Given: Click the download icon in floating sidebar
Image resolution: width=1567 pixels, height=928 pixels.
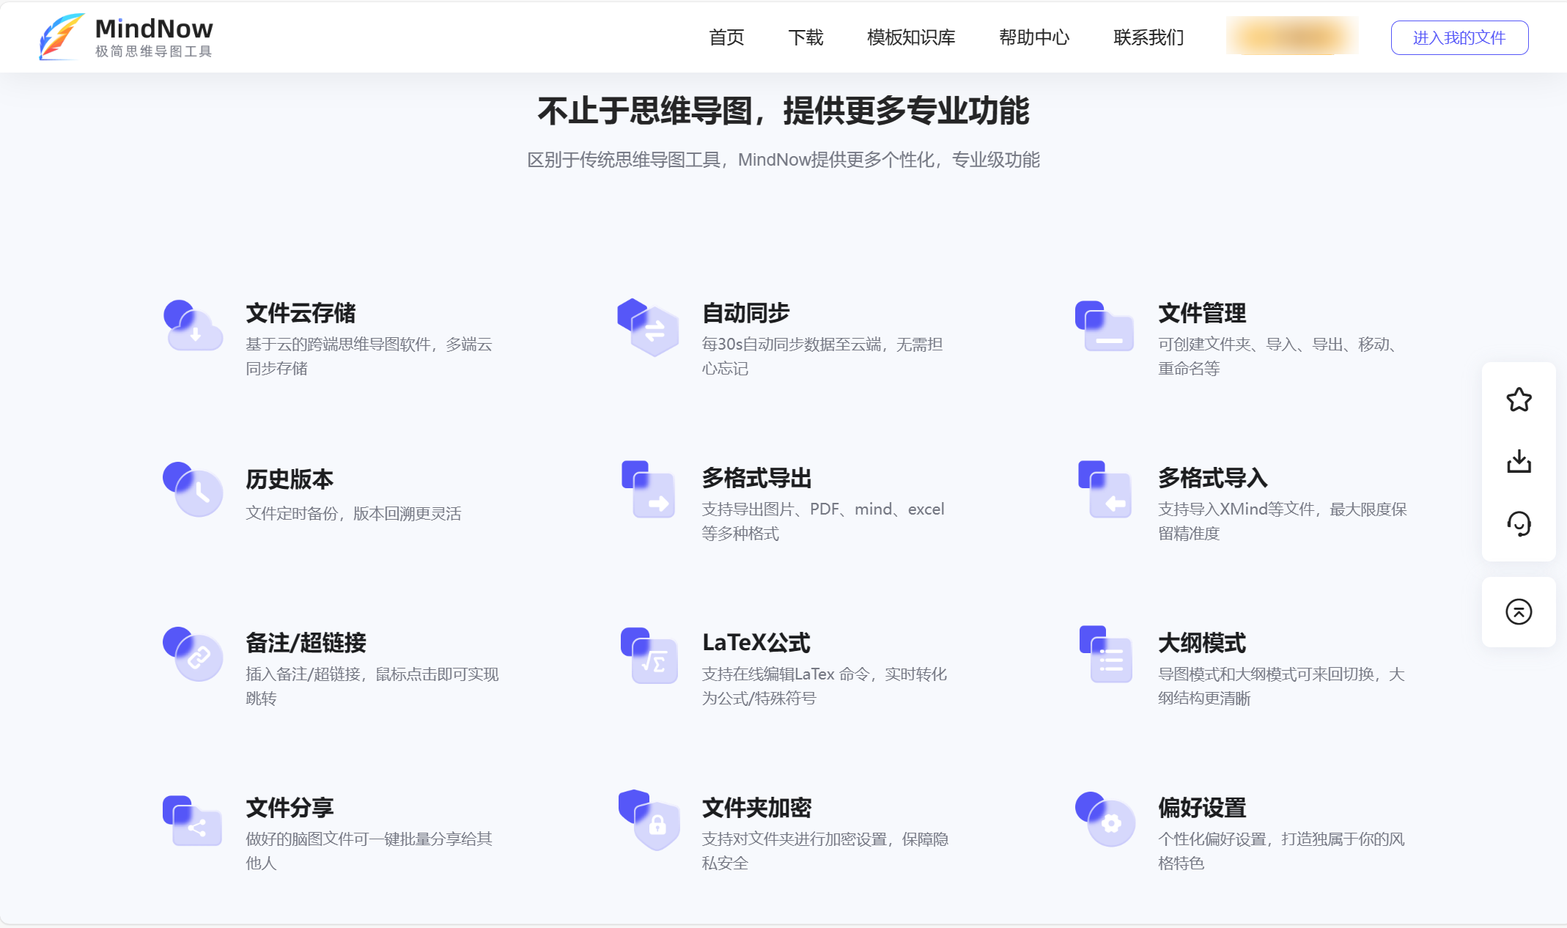Looking at the screenshot, I should pyautogui.click(x=1519, y=461).
